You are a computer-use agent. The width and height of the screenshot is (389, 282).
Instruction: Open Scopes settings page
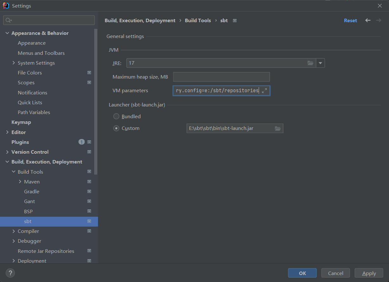(26, 82)
